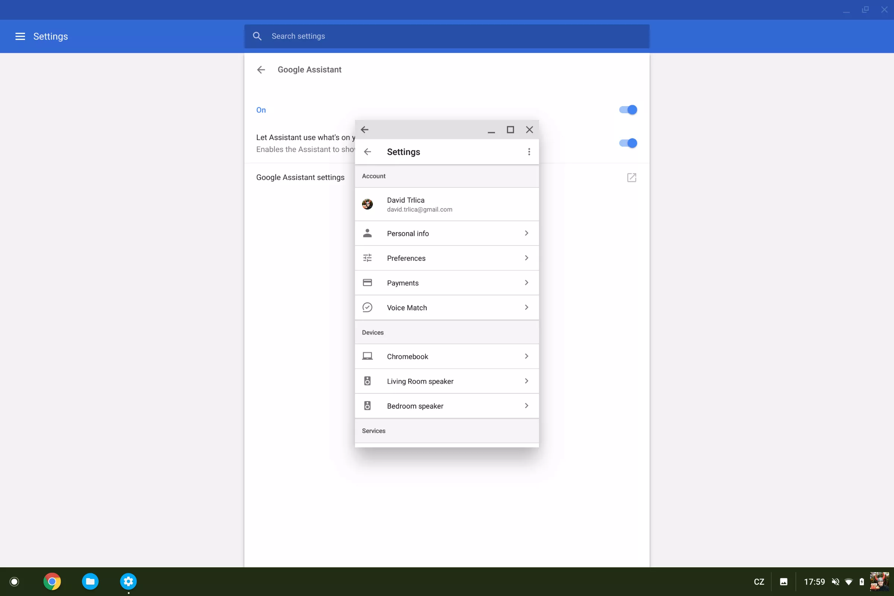Expand Living Room speaker via its chevron
The image size is (894, 596).
(x=526, y=381)
